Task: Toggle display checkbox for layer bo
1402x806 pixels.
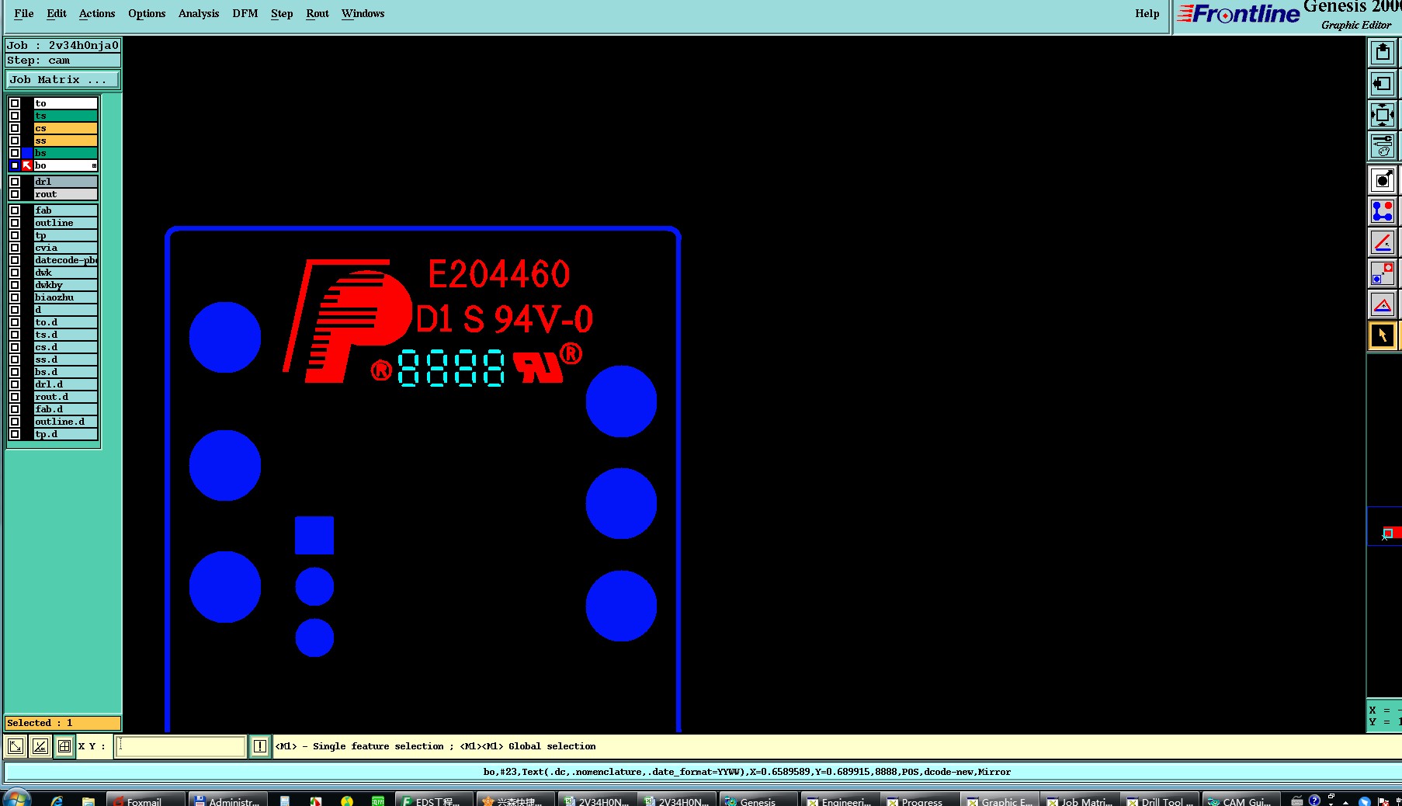Action: click(14, 165)
